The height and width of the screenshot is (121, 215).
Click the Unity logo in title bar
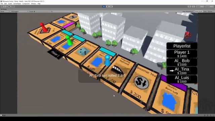click(x=1, y=1)
